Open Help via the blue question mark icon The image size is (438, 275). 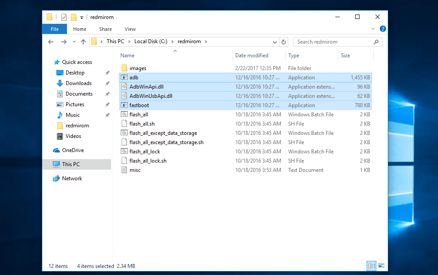coord(382,29)
